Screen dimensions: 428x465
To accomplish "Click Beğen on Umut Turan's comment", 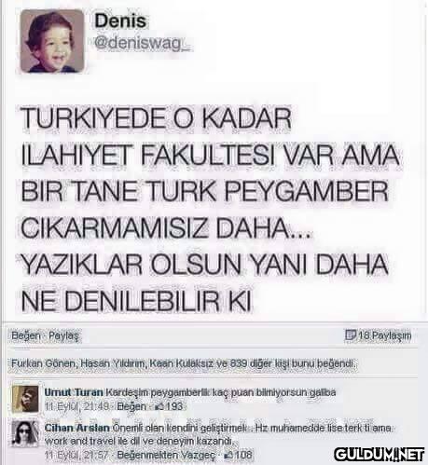I will point(131,406).
